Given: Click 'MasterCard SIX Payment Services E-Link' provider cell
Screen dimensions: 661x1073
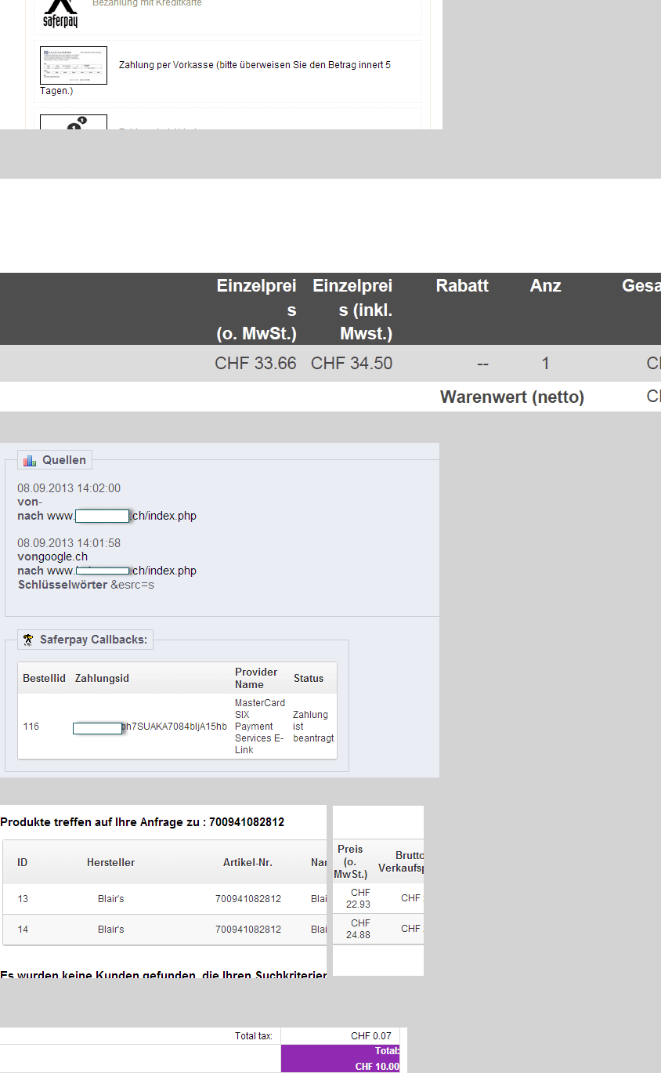Looking at the screenshot, I should click(260, 727).
